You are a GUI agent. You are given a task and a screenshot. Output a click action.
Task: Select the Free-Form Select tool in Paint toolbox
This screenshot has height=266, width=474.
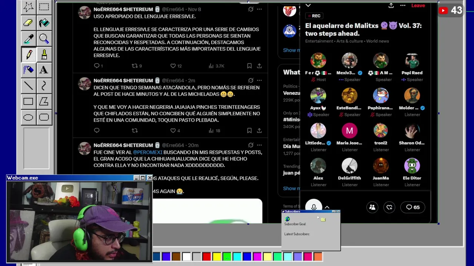[x=28, y=6]
